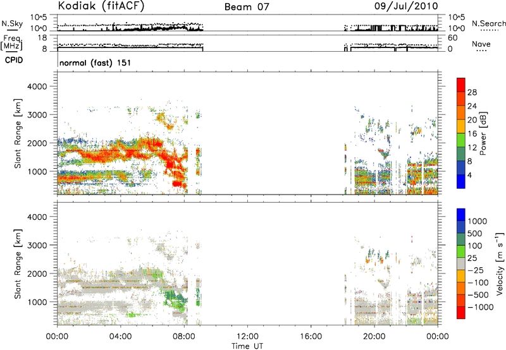
Task: Click the '60' Nave axis tick
Action: [x=452, y=38]
